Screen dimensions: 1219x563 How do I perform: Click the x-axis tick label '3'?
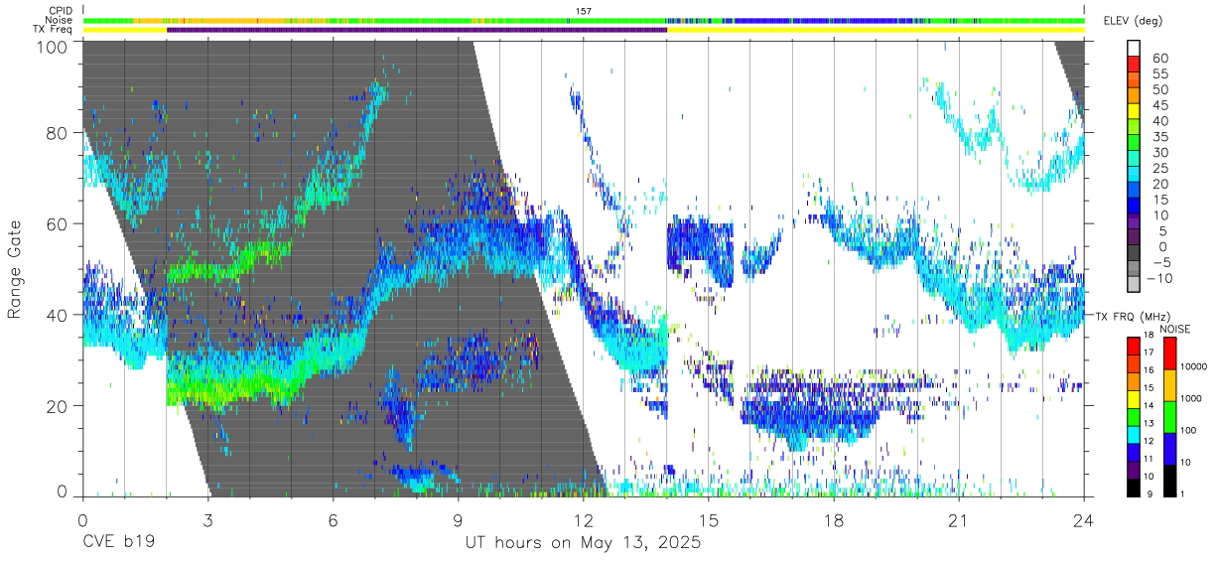click(208, 520)
